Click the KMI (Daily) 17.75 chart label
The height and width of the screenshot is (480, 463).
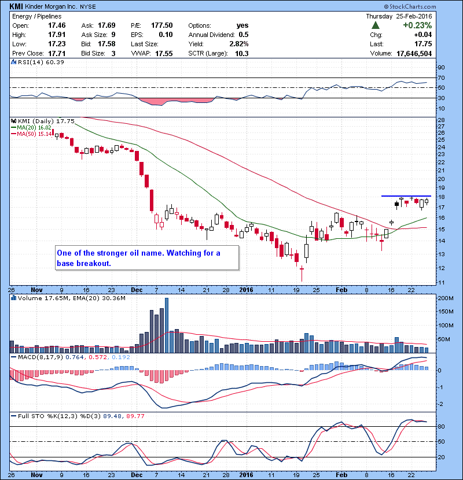[46, 121]
